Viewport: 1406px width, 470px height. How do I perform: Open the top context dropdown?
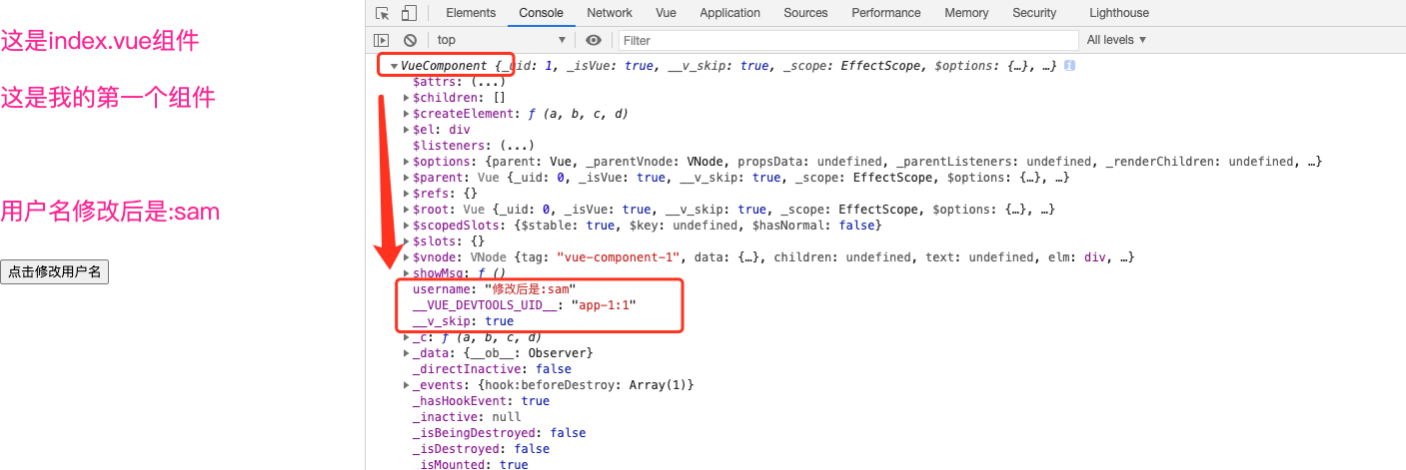coord(501,40)
